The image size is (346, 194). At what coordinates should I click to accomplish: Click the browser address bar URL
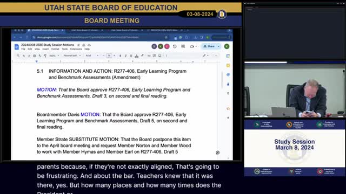[88, 37]
